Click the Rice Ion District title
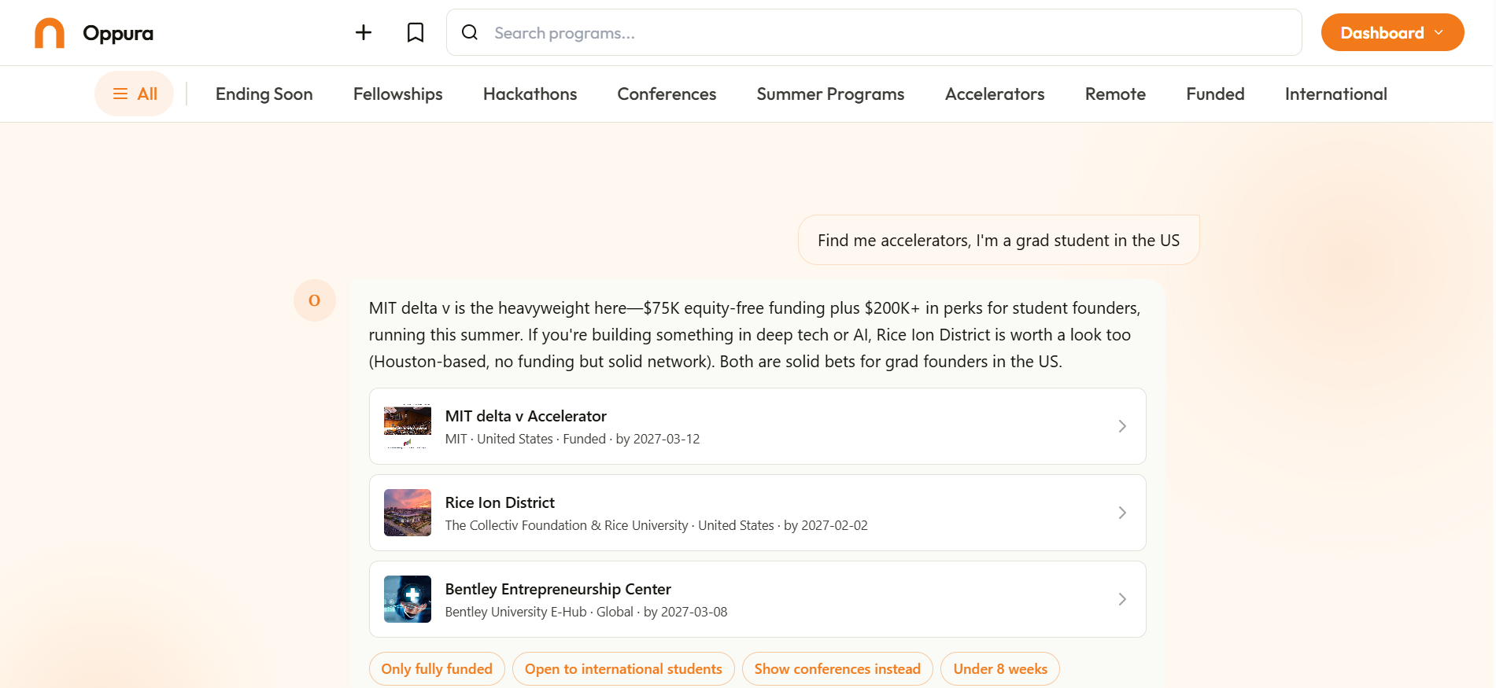Image resolution: width=1496 pixels, height=688 pixels. [x=500, y=502]
